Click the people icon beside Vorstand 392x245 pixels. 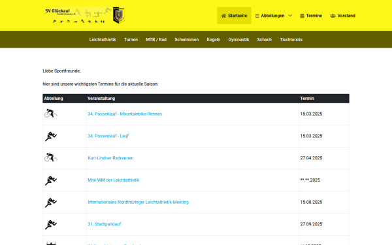[x=333, y=16]
